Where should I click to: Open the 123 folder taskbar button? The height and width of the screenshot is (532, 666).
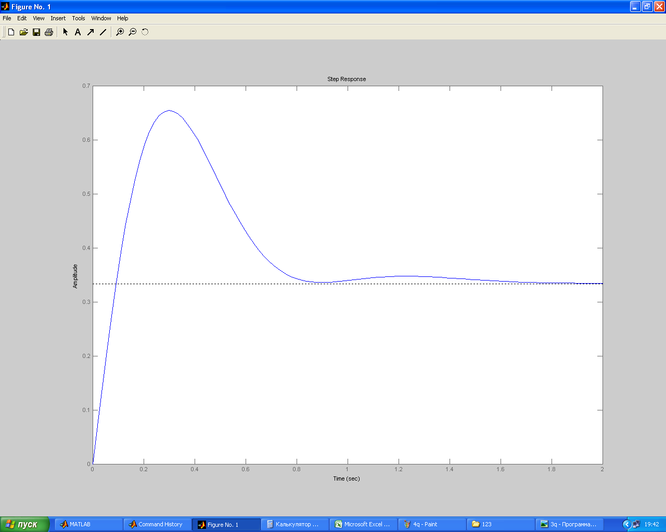[x=501, y=524]
